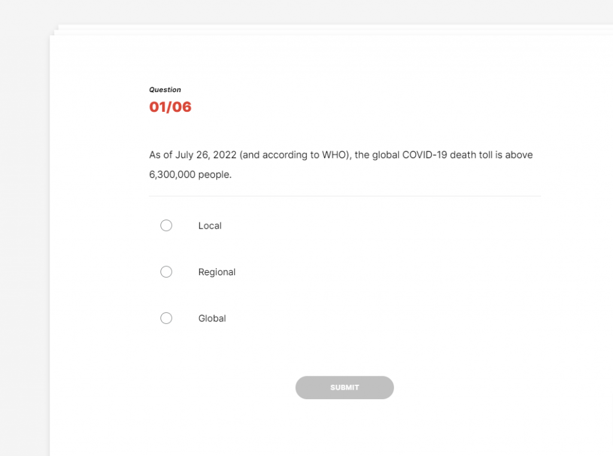Viewport: 613px width, 456px height.
Task: Click the "Global" answer label
Action: [212, 318]
